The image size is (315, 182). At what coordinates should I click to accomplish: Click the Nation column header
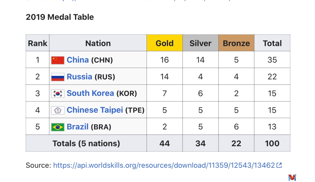pyautogui.click(x=98, y=43)
